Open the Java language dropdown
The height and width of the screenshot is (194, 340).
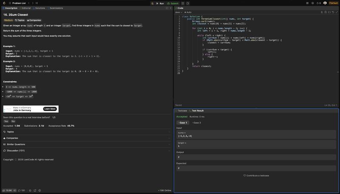[x=178, y=12]
